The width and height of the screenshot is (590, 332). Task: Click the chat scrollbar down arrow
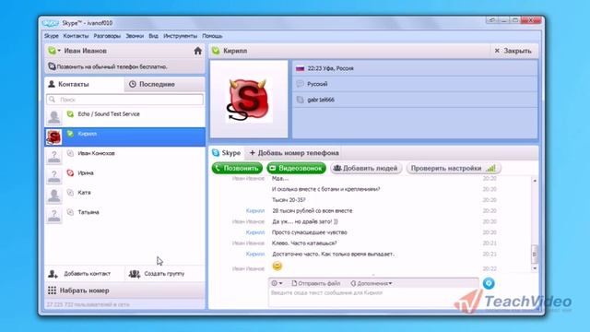click(535, 268)
